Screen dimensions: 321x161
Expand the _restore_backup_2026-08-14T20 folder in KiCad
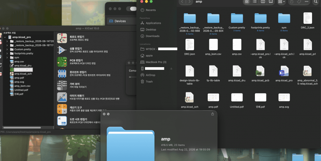(7, 41)
